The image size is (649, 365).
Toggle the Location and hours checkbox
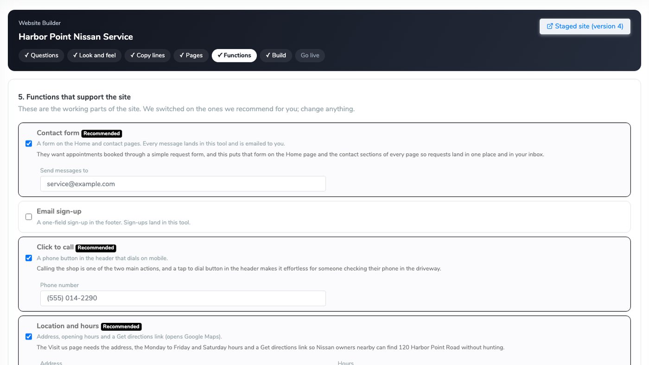click(29, 337)
